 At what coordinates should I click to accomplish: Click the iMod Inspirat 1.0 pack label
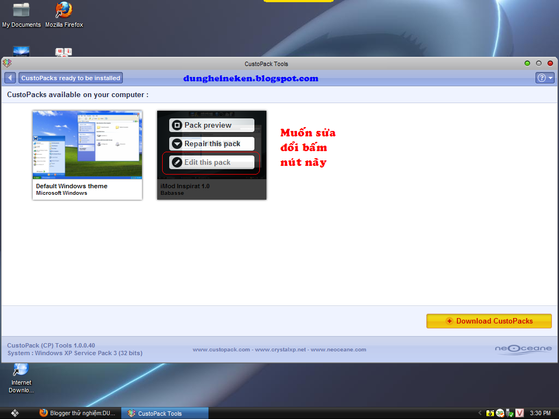click(x=185, y=186)
